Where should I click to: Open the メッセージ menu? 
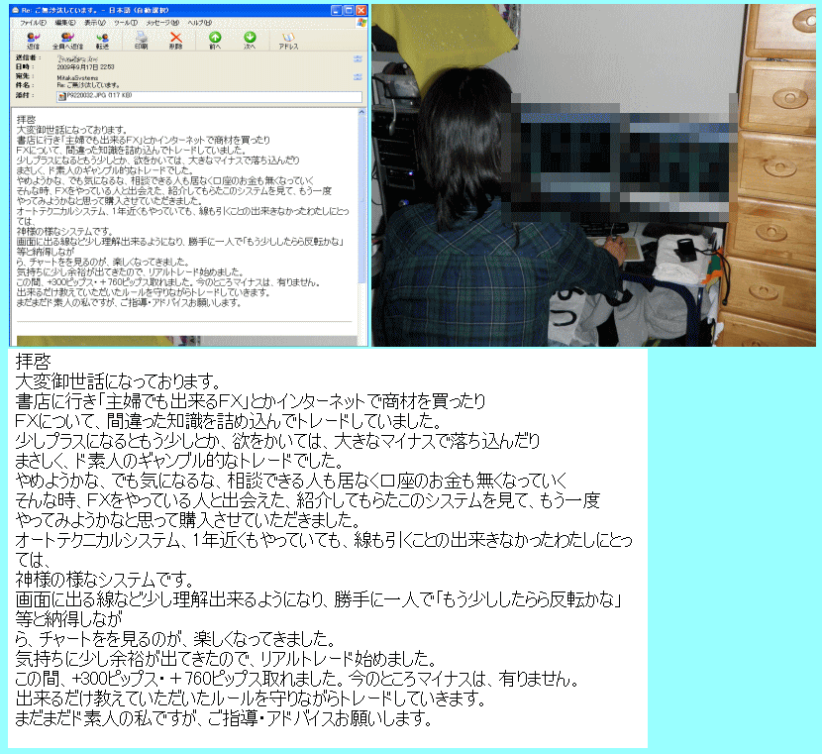162,23
